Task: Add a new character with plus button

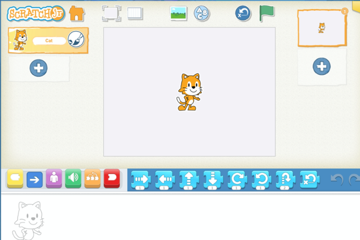Action: [x=39, y=68]
